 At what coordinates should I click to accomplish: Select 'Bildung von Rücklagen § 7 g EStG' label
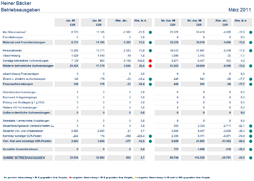23,102
